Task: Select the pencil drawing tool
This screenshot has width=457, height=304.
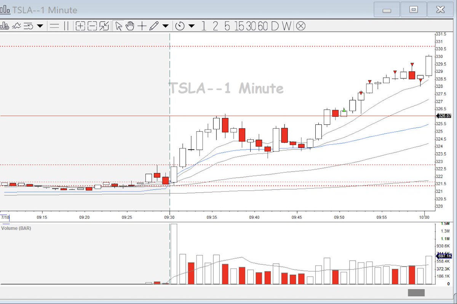Action: (x=154, y=26)
